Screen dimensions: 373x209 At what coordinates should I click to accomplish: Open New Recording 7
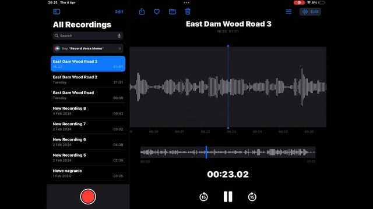tap(88, 127)
